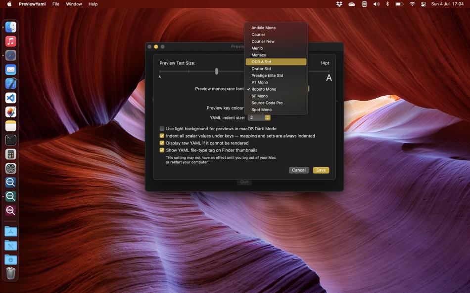
Task: Open the PreviewMarkdown magnifier icon in Dock
Action: [x=11, y=211]
